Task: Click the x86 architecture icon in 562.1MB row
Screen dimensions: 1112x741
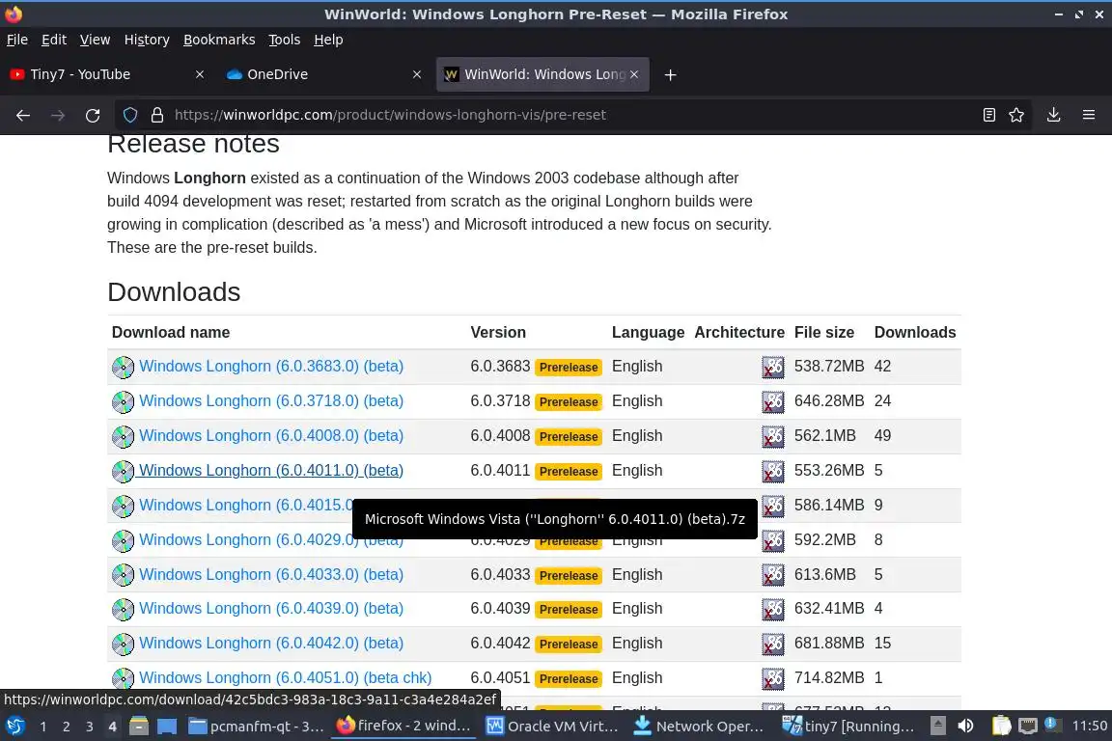Action: point(773,437)
